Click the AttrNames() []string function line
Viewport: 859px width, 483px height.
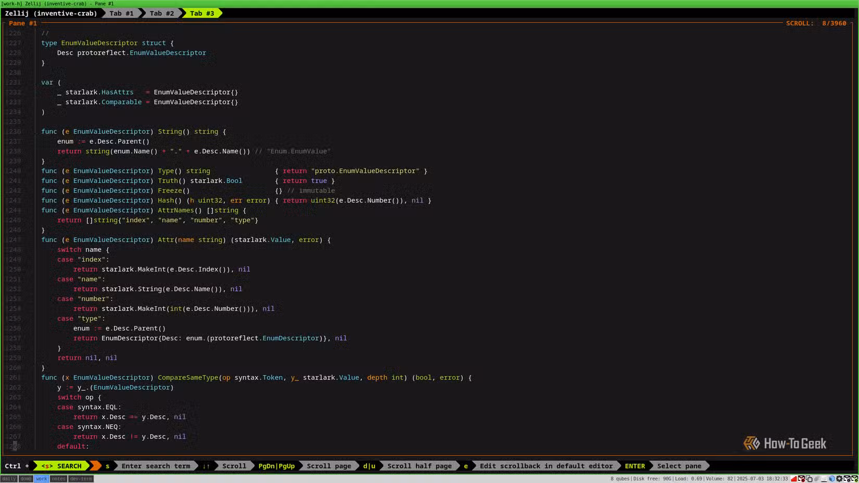pyautogui.click(x=144, y=211)
